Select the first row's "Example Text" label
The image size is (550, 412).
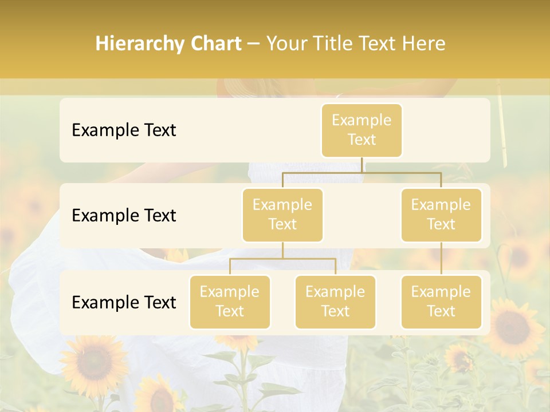124,130
